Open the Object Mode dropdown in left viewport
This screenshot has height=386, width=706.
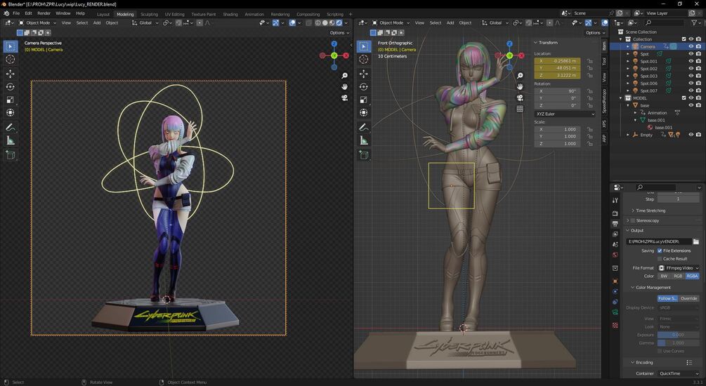click(x=37, y=23)
